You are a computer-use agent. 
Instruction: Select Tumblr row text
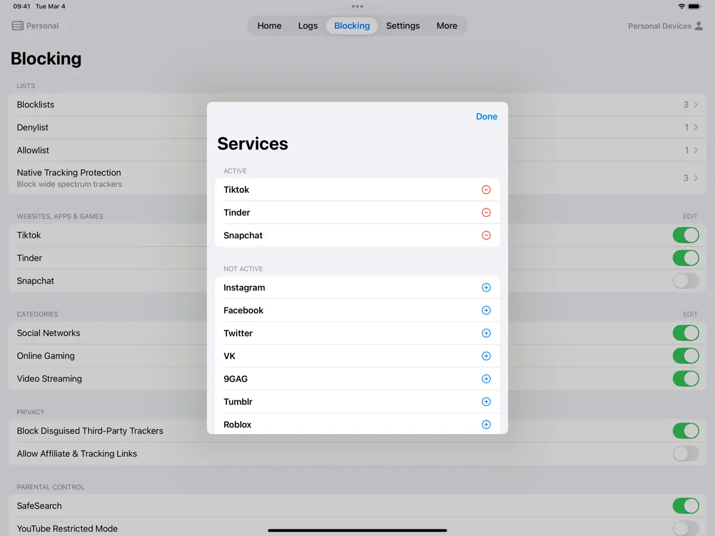click(238, 402)
